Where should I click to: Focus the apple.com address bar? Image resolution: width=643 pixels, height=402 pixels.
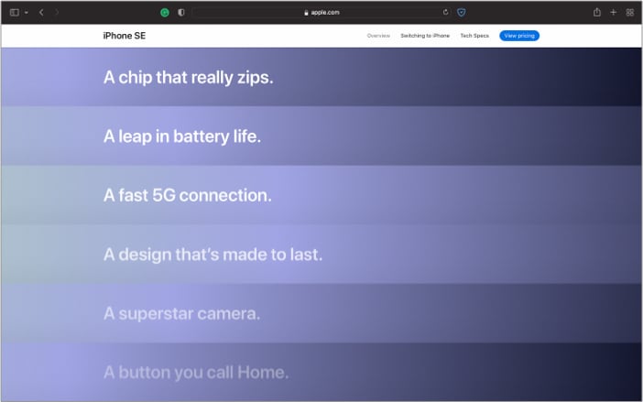tap(321, 12)
